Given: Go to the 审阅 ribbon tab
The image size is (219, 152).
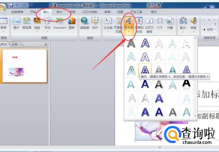Looking at the screenshot, I should tap(107, 12).
